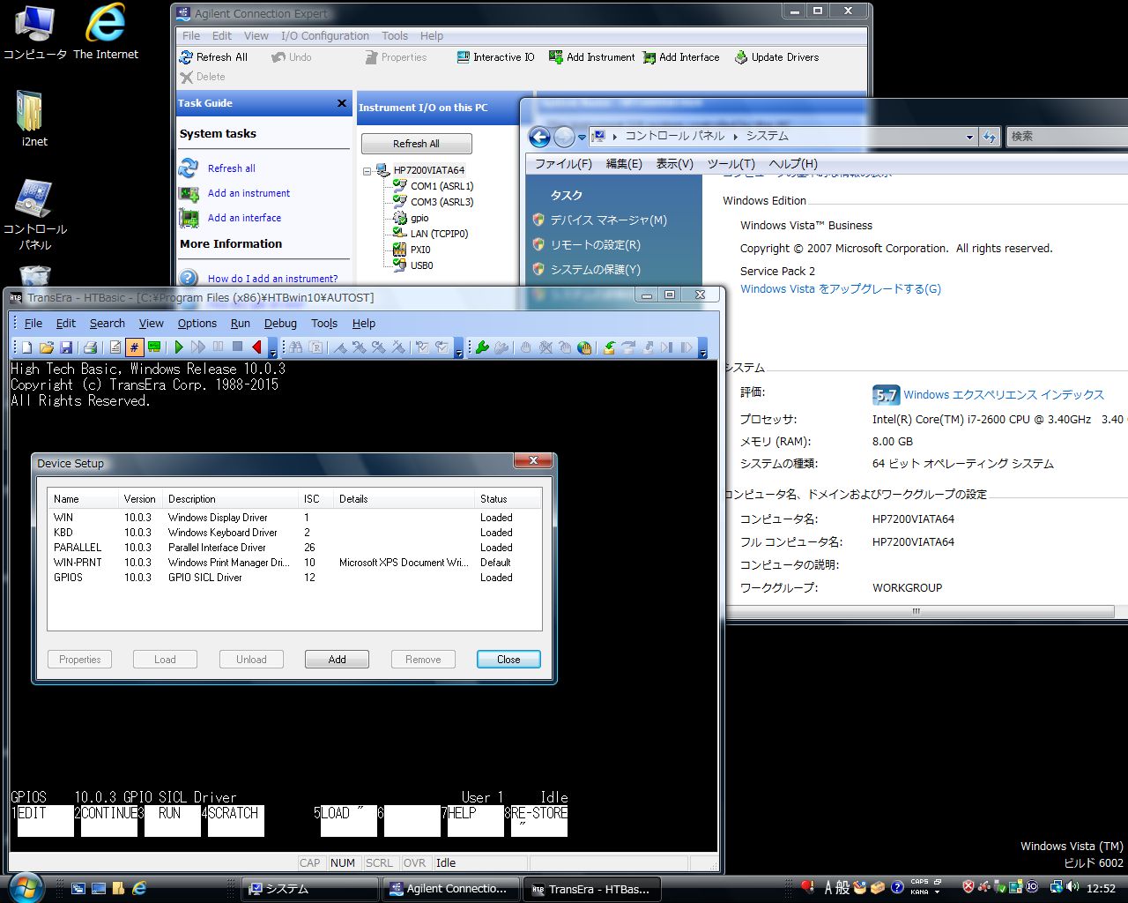Viewport: 1128px width, 903px height.
Task: Click Refresh All button above instrument tree
Action: [x=416, y=144]
